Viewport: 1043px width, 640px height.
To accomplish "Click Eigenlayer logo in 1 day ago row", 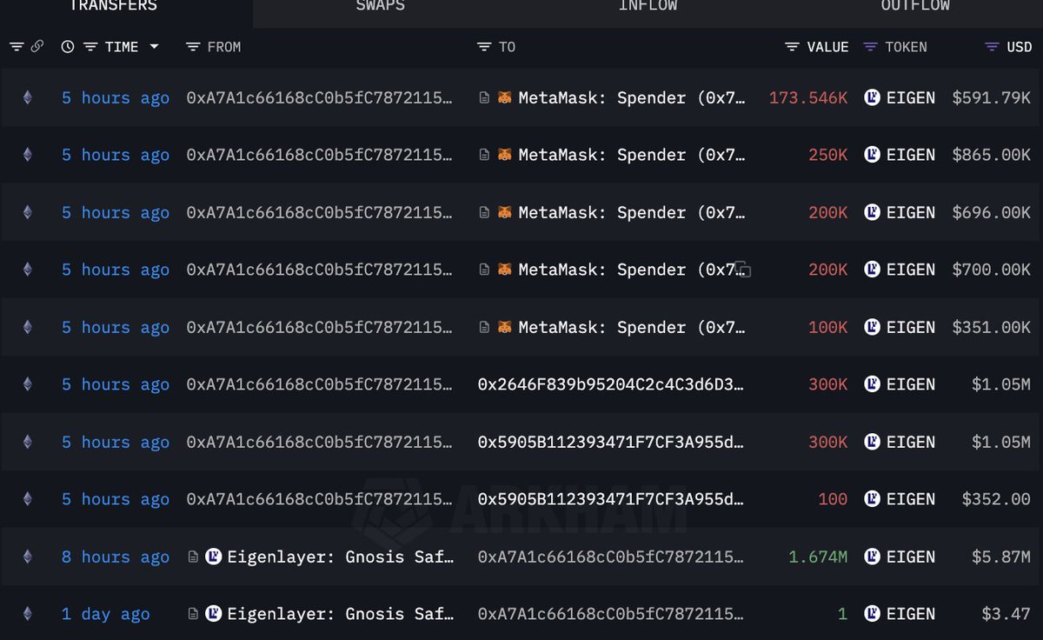I will pyautogui.click(x=214, y=614).
